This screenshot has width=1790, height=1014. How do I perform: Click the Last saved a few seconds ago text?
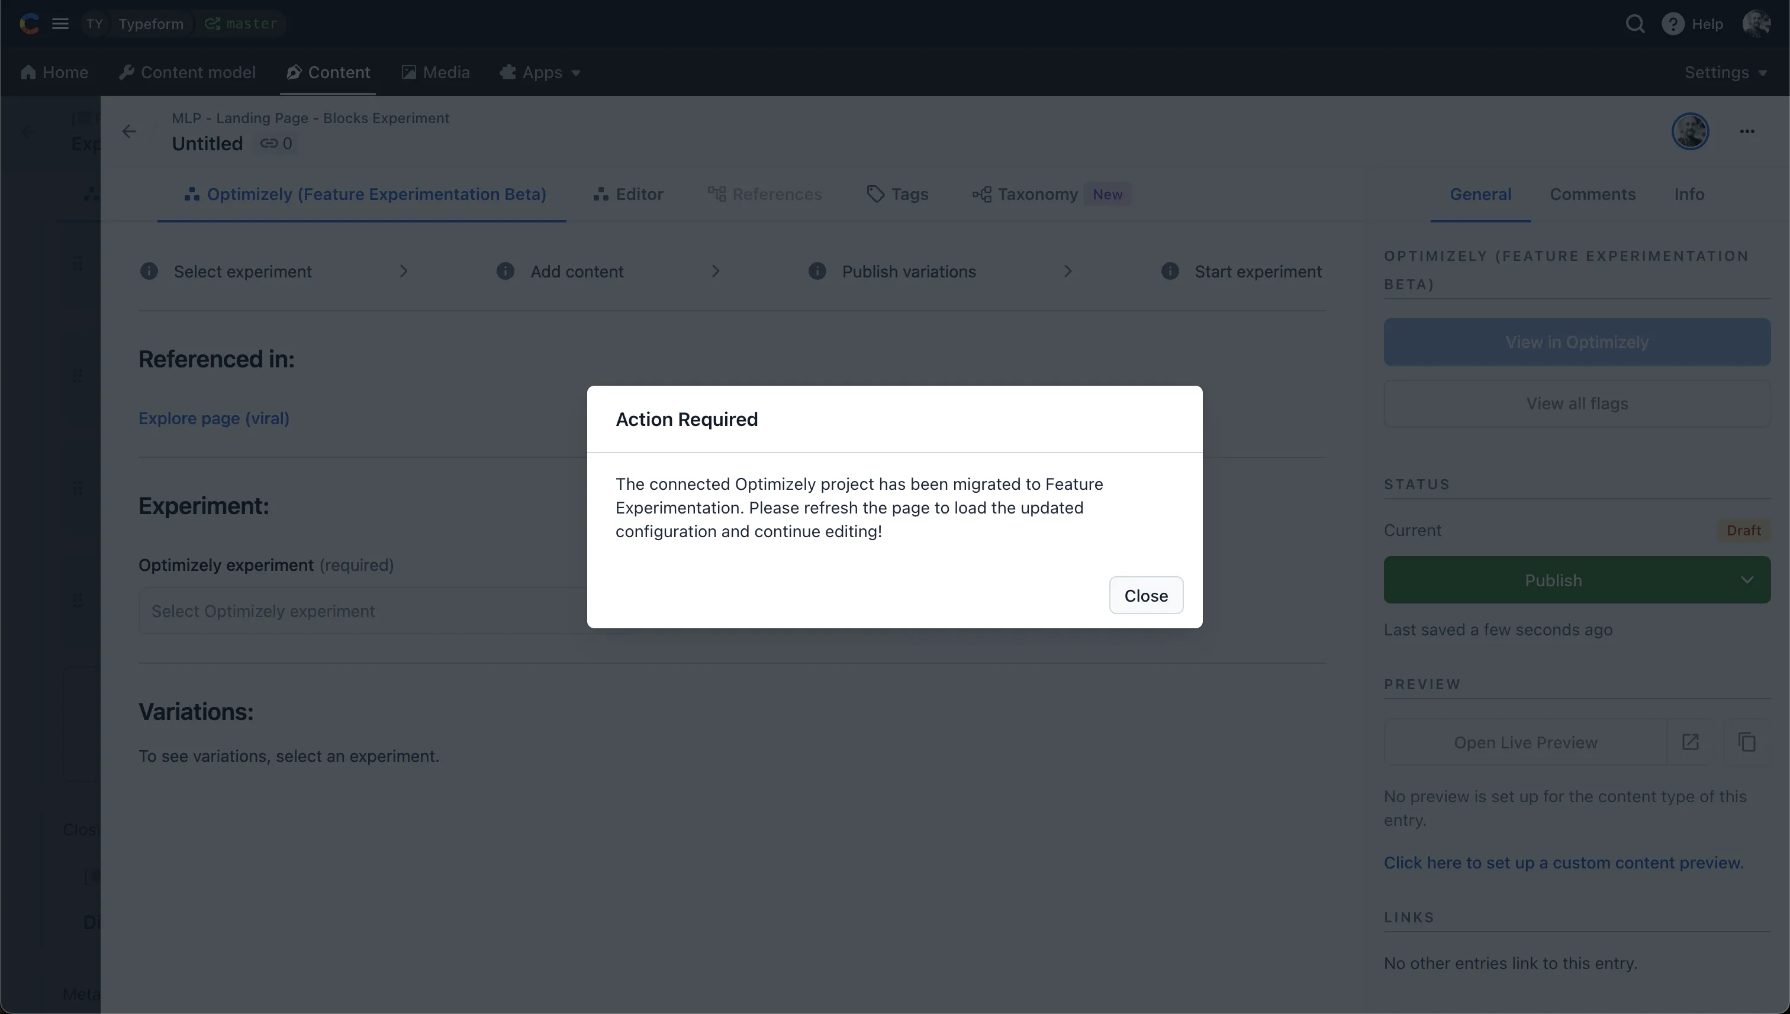[1498, 629]
